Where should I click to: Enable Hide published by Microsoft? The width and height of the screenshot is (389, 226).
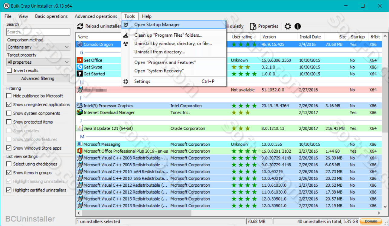coord(9,96)
